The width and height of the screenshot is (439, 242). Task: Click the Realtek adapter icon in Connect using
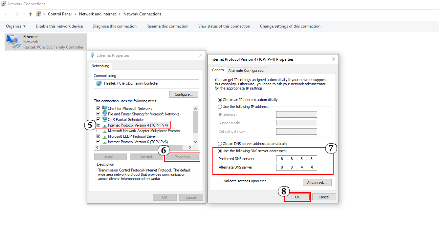click(99, 83)
